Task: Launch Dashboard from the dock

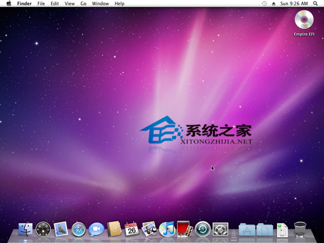Action: (x=43, y=230)
